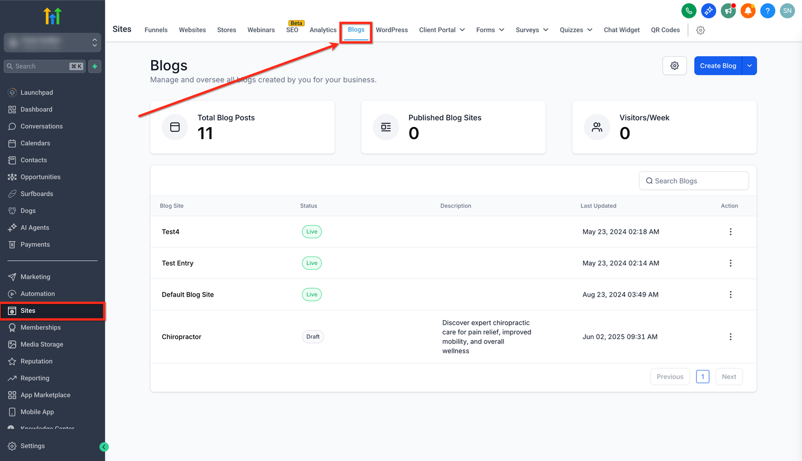Open the account switcher in sidebar
This screenshot has height=461, width=802.
(x=53, y=42)
